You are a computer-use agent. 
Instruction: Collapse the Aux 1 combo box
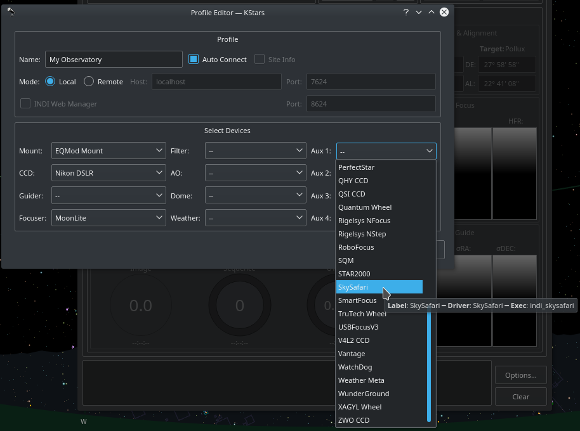click(386, 151)
